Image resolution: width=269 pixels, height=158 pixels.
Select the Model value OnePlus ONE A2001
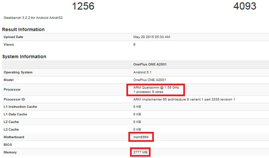[x=150, y=80]
